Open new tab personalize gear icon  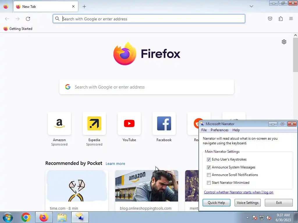point(284,42)
